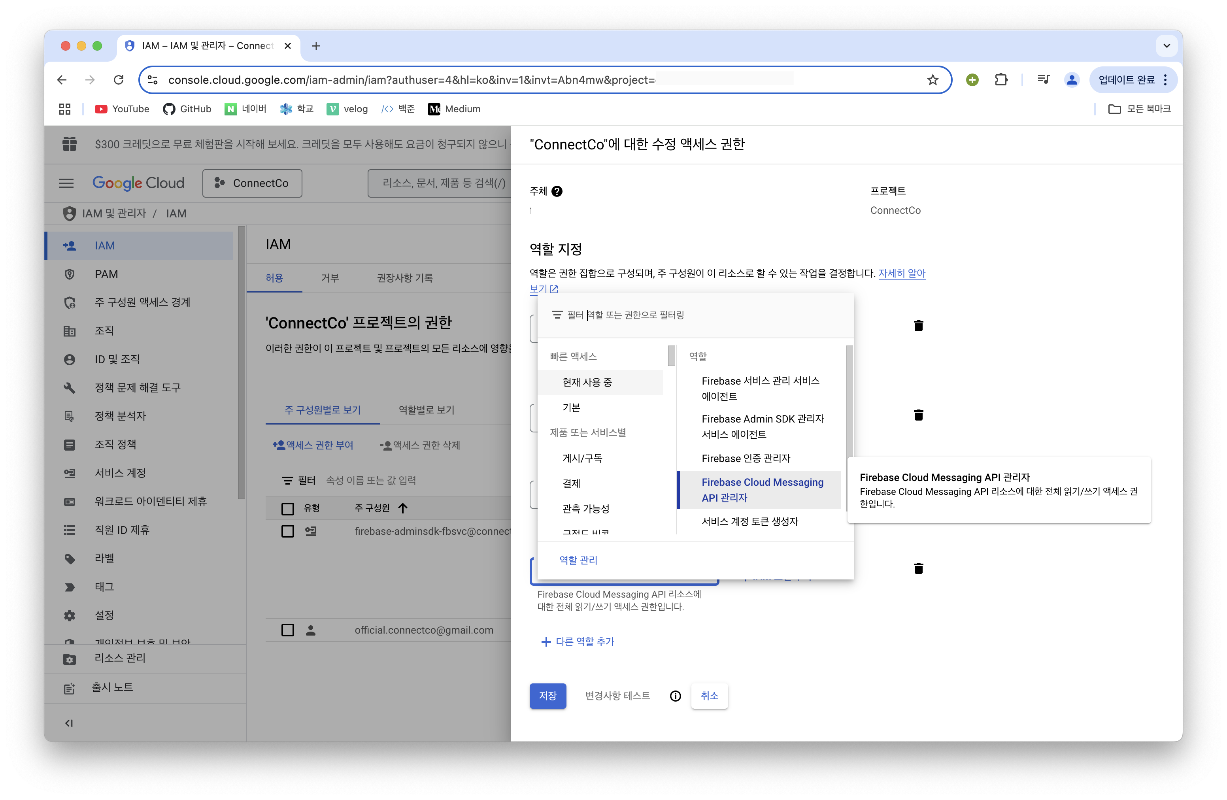The image size is (1227, 800).
Task: Reload the page with refresh icon
Action: tap(119, 80)
